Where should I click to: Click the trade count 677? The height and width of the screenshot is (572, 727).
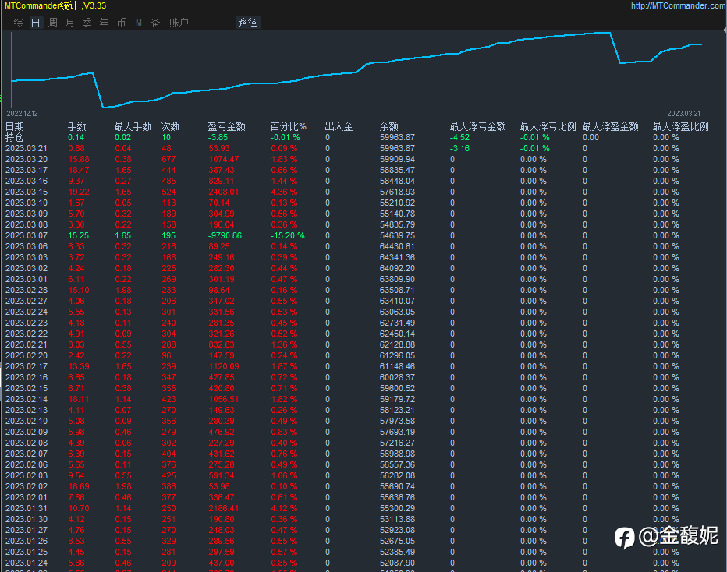168,159
